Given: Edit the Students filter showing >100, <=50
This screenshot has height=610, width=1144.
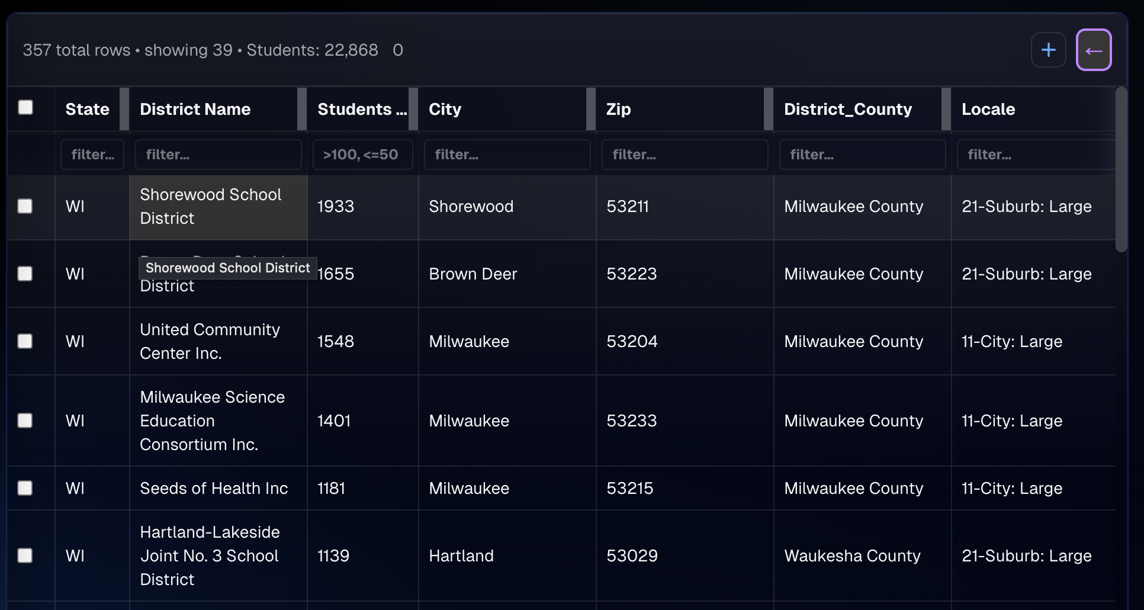Looking at the screenshot, I should [362, 155].
